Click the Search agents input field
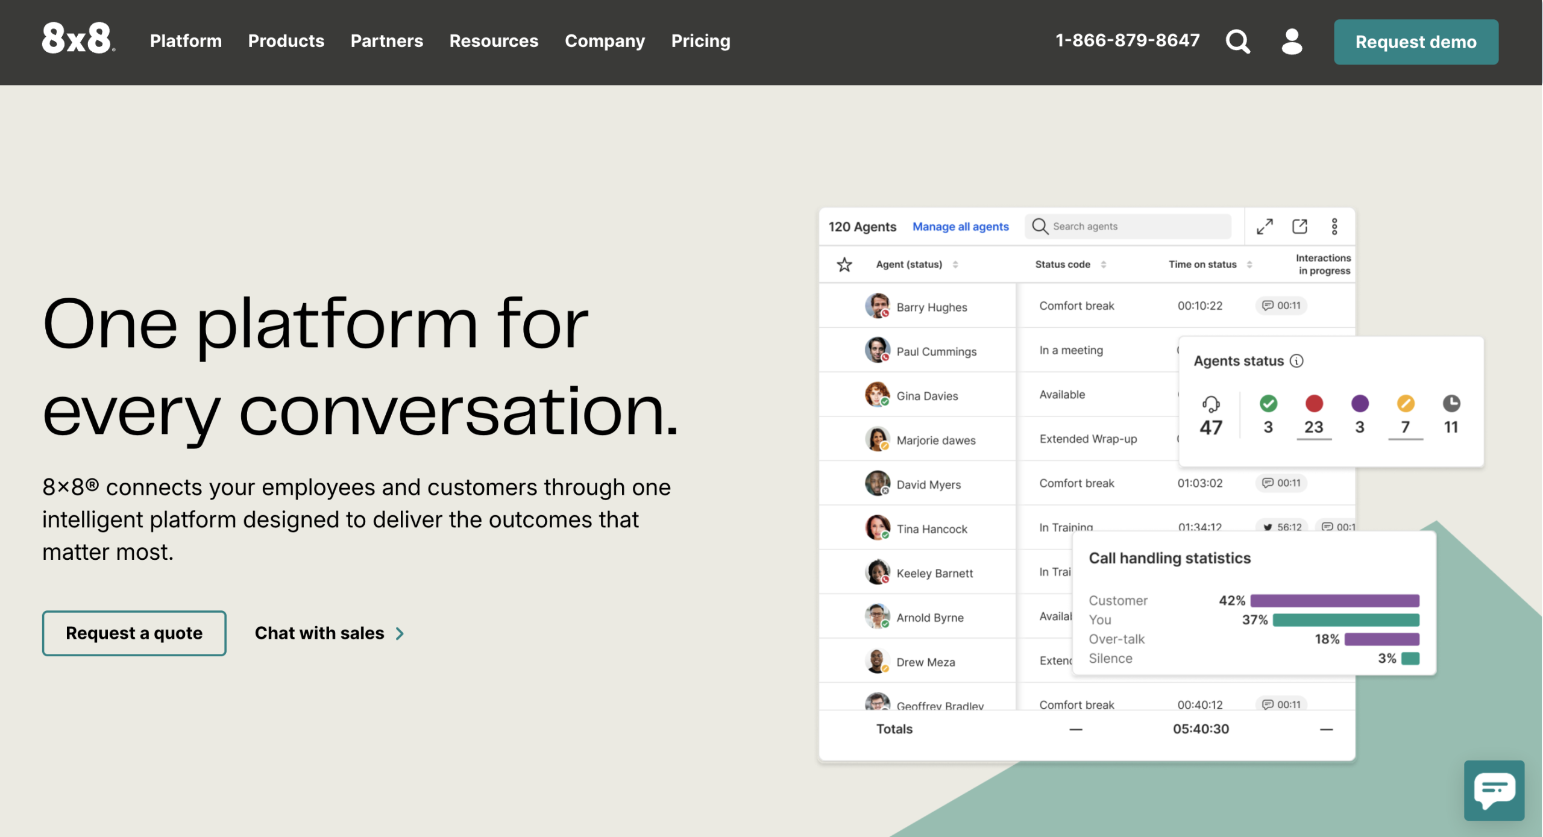The width and height of the screenshot is (1543, 837). point(1128,227)
